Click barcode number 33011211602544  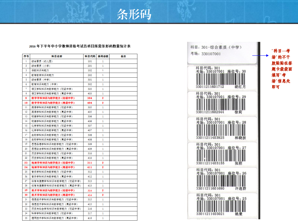[x=210, y=112]
